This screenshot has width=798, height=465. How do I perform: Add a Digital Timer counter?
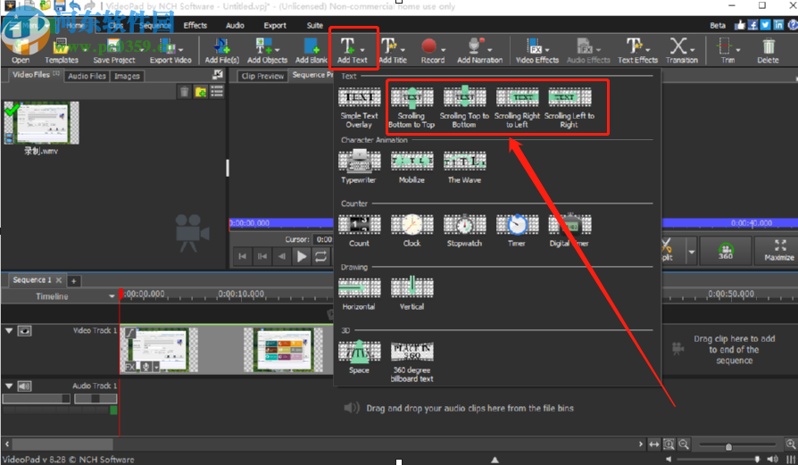pyautogui.click(x=569, y=230)
